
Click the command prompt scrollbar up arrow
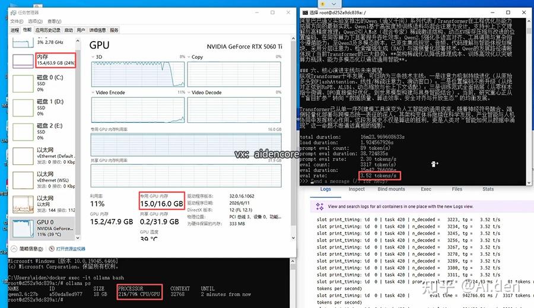293,261
